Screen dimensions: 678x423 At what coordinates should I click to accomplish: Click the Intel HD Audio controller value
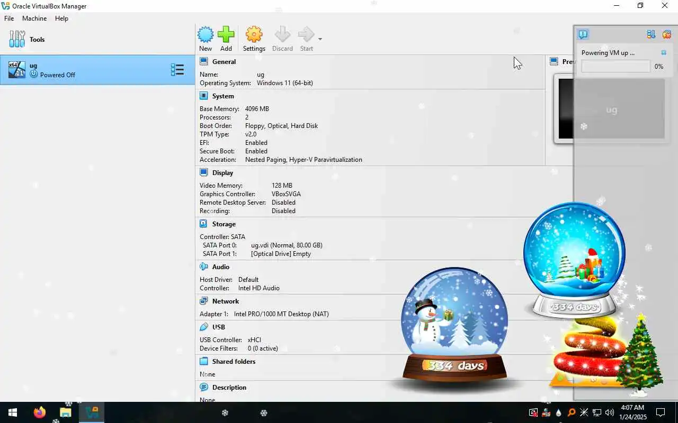[x=259, y=288]
